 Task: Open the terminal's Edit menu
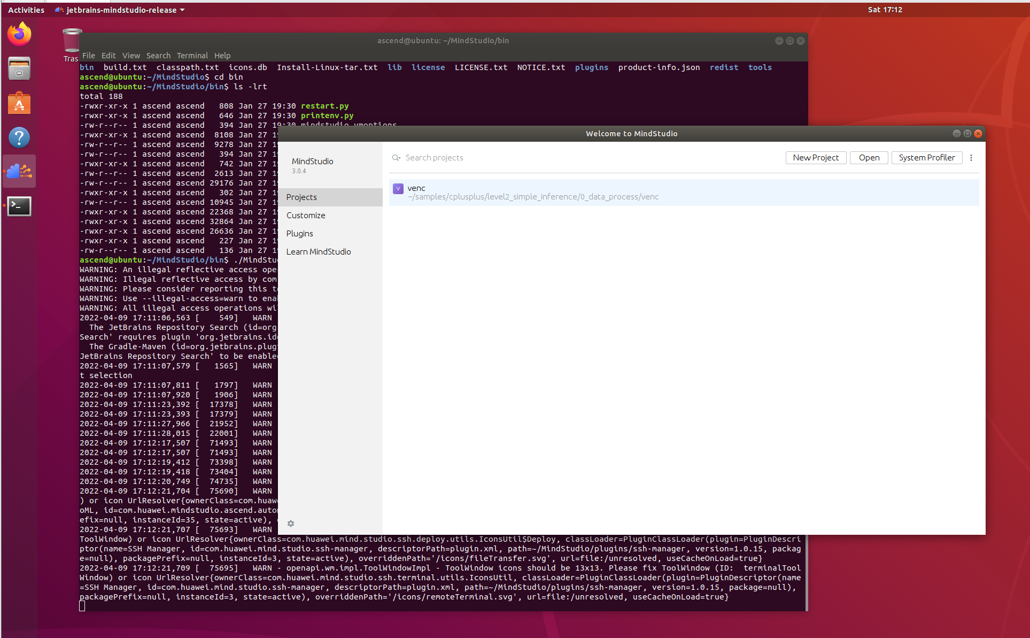coord(109,56)
